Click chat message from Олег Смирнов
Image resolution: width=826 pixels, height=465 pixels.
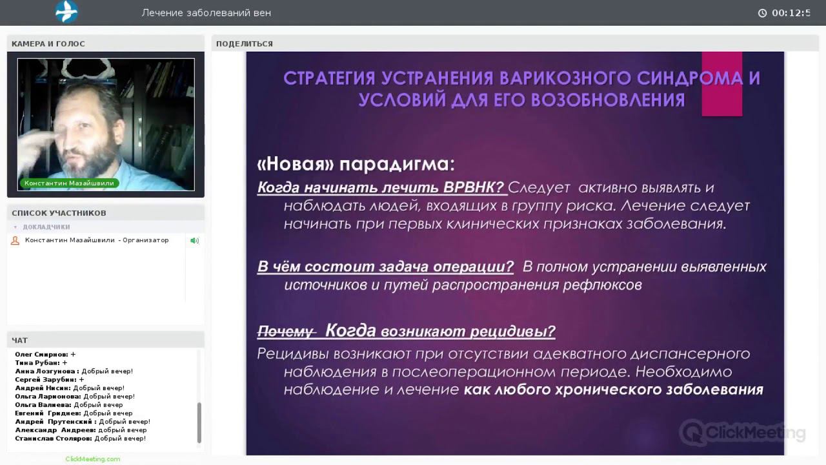click(x=45, y=355)
